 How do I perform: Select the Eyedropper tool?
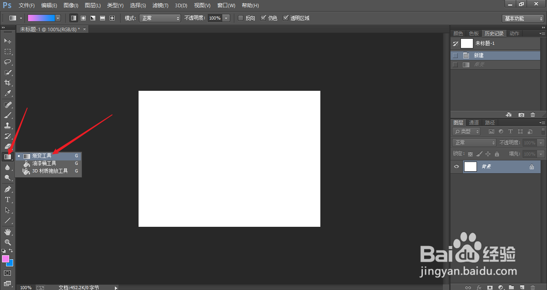click(x=8, y=93)
